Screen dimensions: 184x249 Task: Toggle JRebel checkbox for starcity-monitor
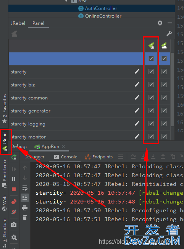click(151, 137)
